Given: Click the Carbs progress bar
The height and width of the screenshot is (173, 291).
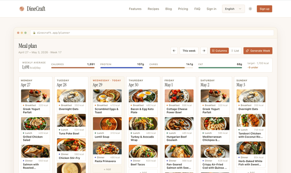Looking at the screenshot, I should click(x=171, y=68).
